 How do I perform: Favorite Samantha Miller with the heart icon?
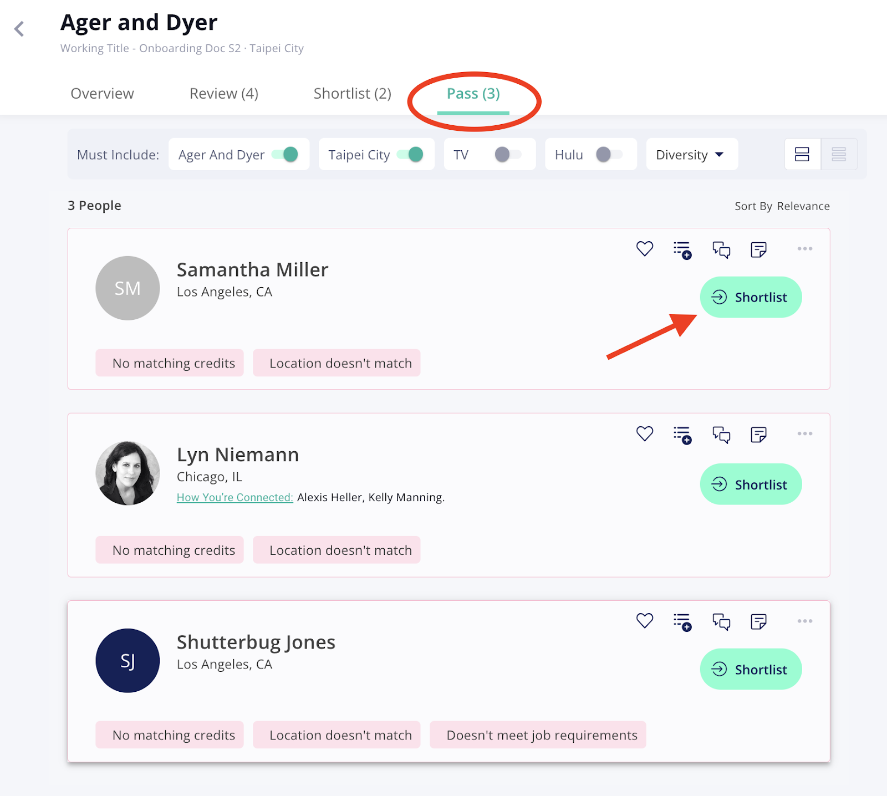[644, 249]
